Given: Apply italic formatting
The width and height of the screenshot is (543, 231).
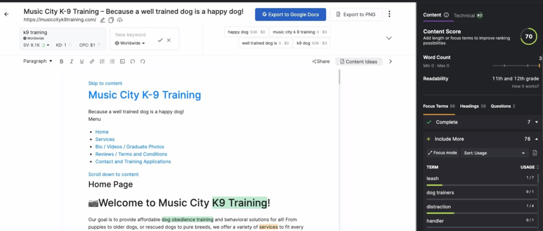Looking at the screenshot, I should pyautogui.click(x=72, y=61).
